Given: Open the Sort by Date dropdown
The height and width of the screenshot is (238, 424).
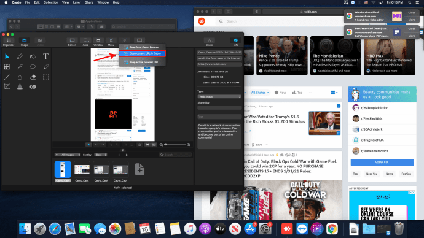Looking at the screenshot, I should pyautogui.click(x=101, y=155).
